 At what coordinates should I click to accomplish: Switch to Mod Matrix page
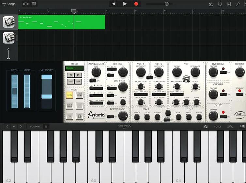point(80,95)
